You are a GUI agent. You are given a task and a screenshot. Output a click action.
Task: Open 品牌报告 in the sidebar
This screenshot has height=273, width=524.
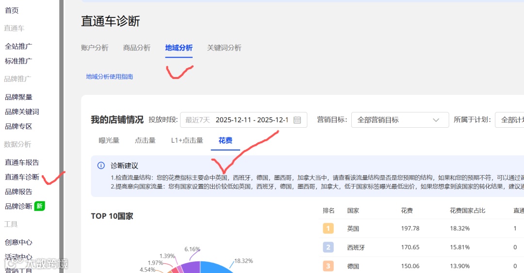click(19, 192)
